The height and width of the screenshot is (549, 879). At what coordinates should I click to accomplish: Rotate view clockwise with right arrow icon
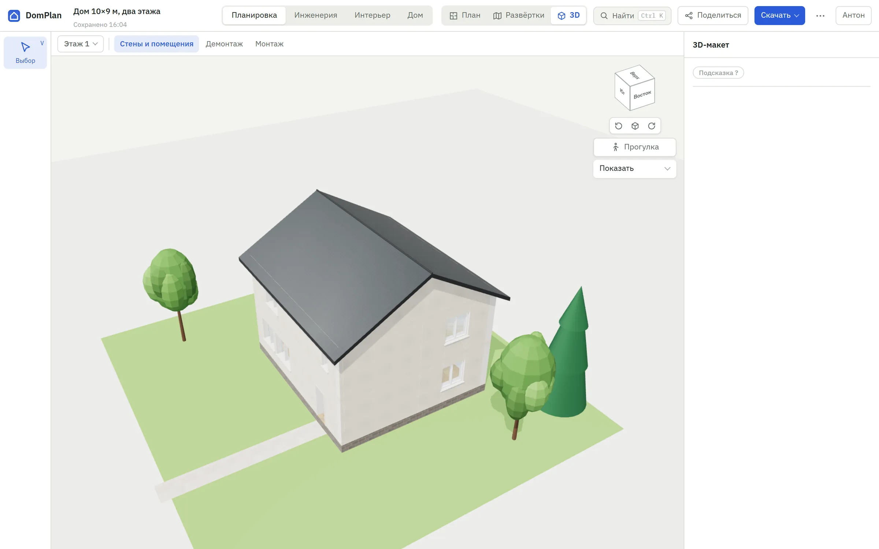click(x=652, y=126)
